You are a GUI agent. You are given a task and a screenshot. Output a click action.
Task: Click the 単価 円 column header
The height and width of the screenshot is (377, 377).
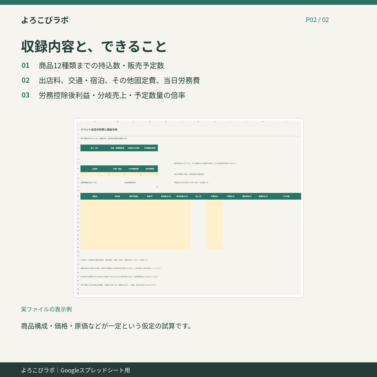(x=150, y=197)
